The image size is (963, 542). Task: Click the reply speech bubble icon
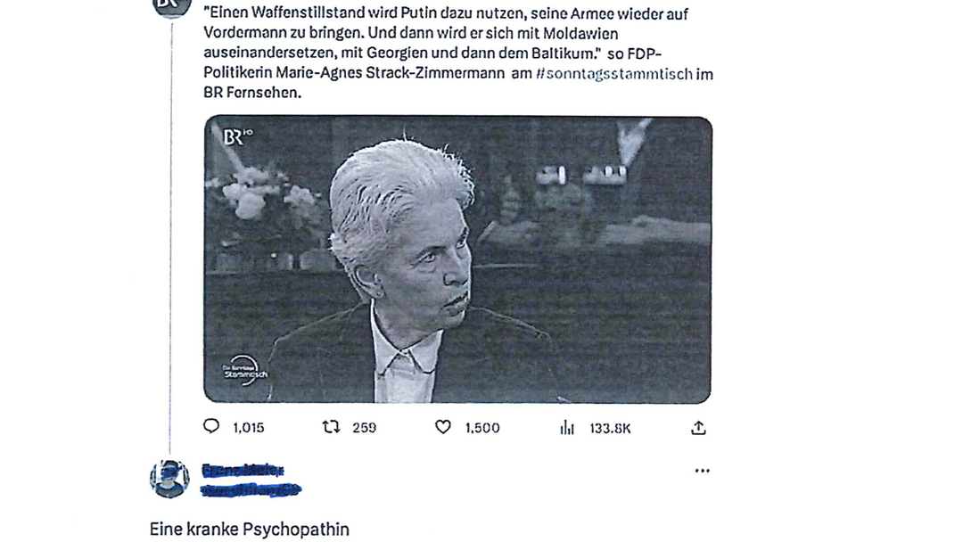[x=211, y=426]
